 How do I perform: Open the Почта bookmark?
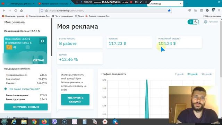point(79,16)
